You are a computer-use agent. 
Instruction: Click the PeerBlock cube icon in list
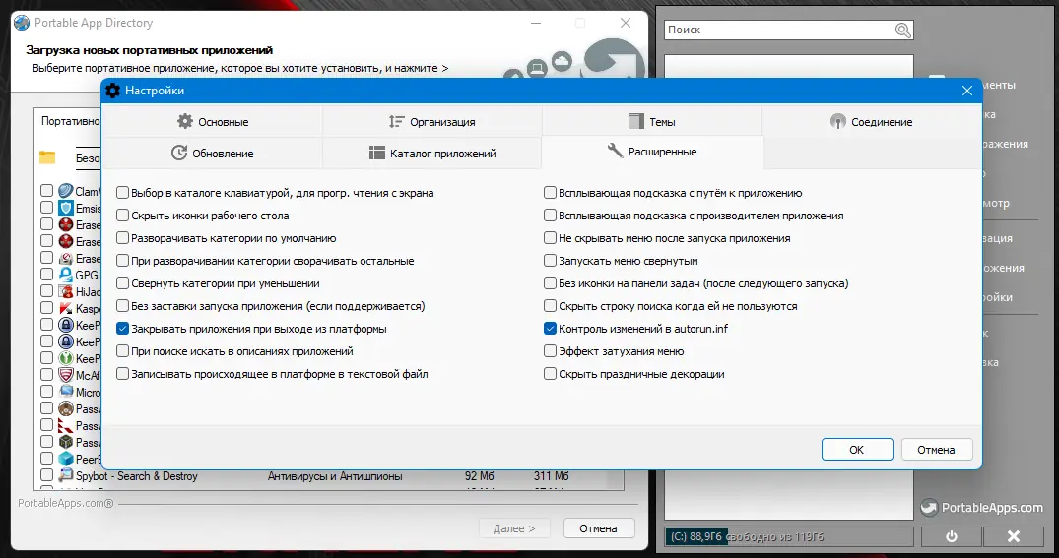click(66, 459)
